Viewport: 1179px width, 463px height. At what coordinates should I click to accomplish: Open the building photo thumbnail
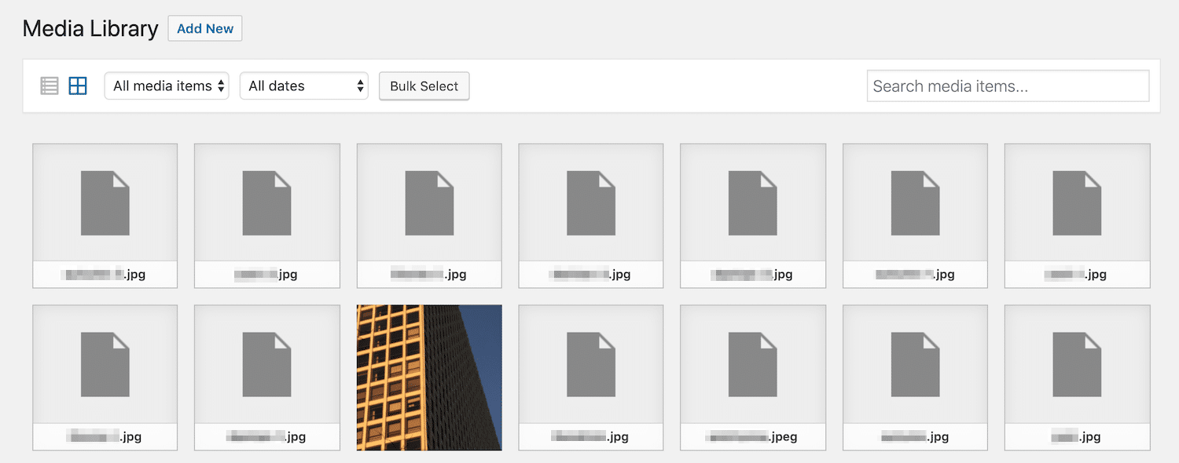click(428, 377)
